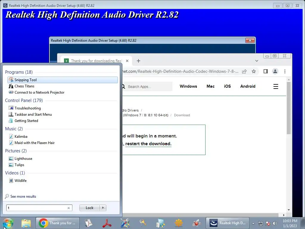
Task: Open network tray icon
Action: (x=260, y=223)
